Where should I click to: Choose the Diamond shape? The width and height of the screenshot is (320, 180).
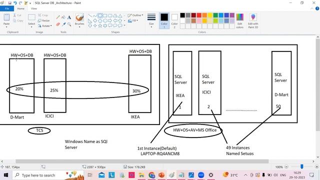tap(95, 20)
